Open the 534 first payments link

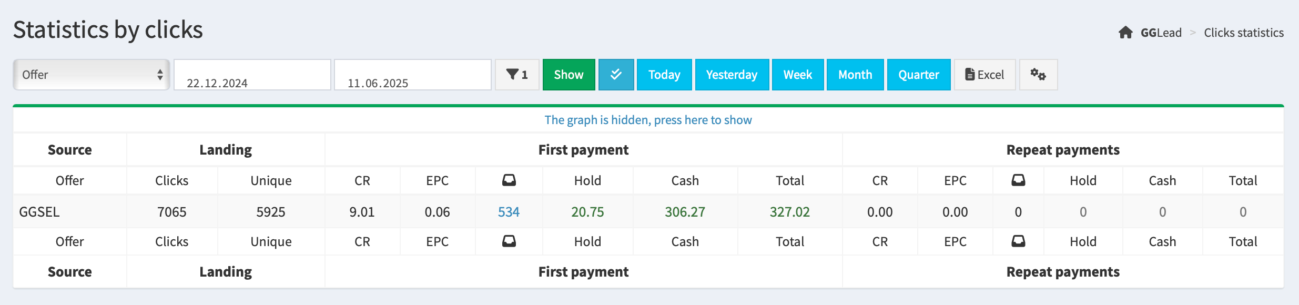[x=509, y=212]
